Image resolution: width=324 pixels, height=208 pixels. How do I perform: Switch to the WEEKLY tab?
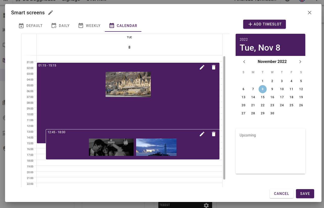pyautogui.click(x=89, y=25)
